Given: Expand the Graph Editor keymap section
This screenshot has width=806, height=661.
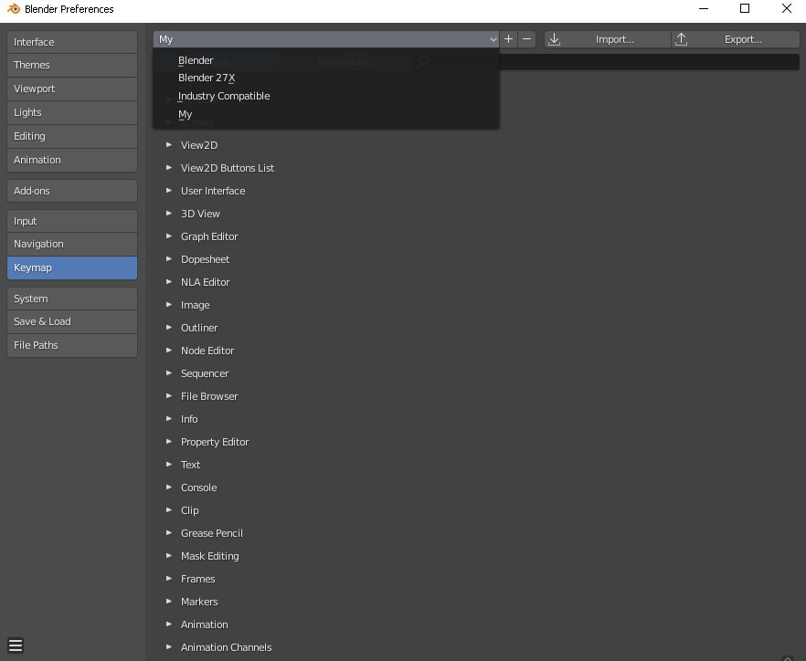Looking at the screenshot, I should tap(168, 236).
